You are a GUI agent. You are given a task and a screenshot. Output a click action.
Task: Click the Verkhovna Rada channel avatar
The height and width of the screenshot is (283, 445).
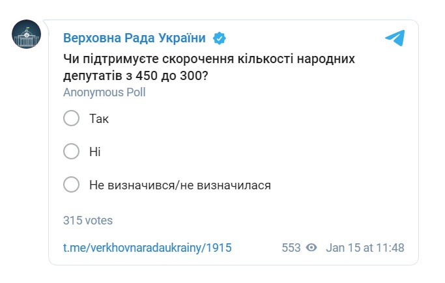pos(27,33)
